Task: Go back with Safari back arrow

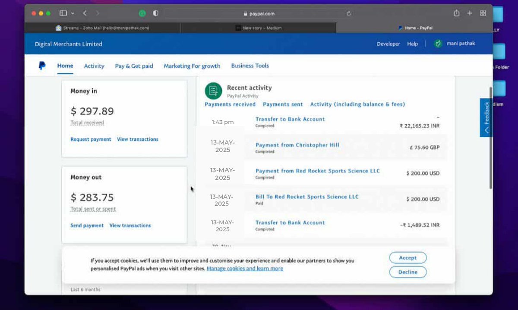Action: 85,13
